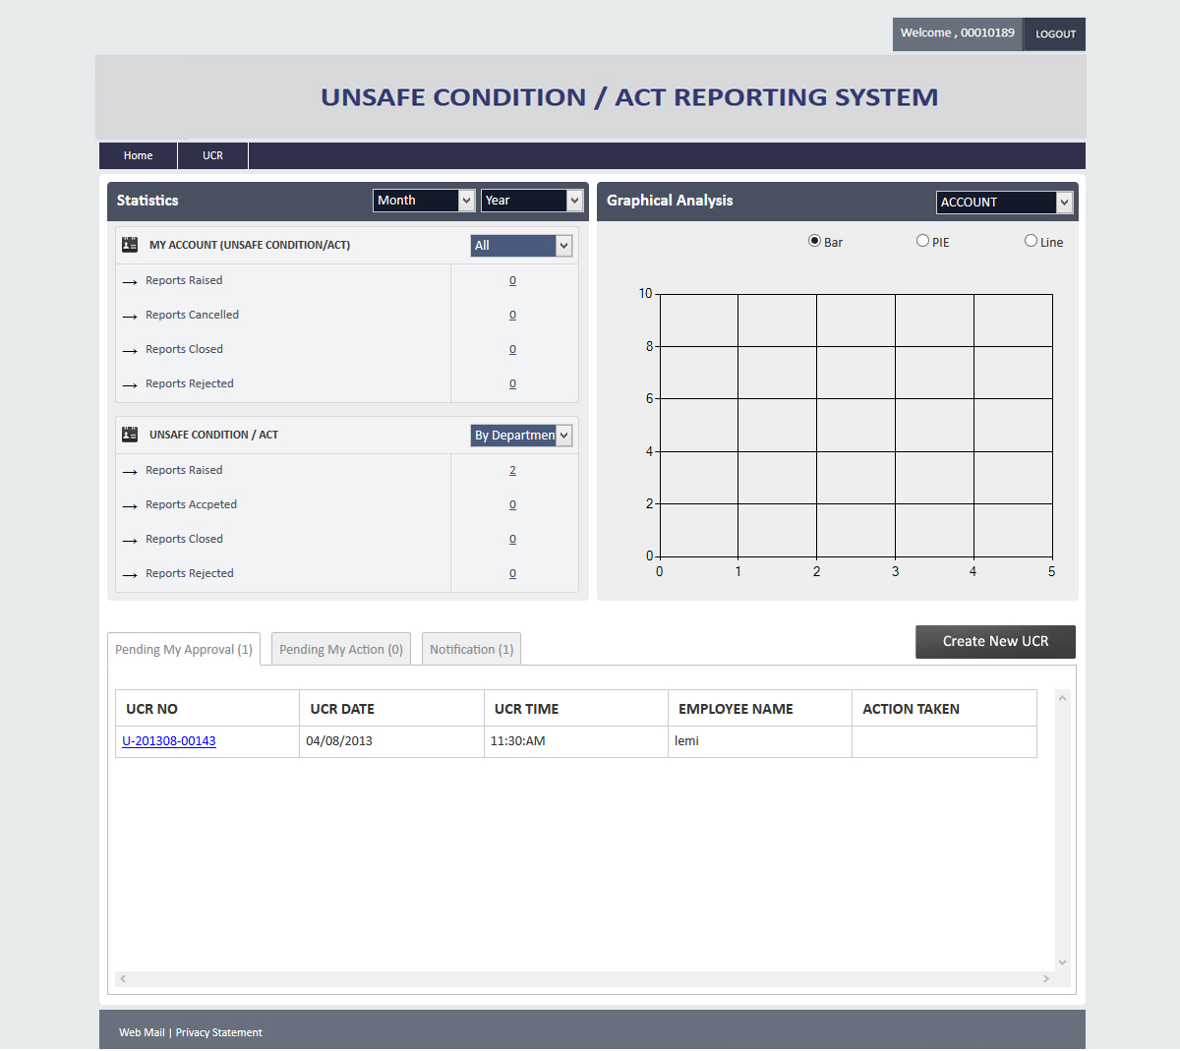Open the Web Mail footer link

point(142,1032)
